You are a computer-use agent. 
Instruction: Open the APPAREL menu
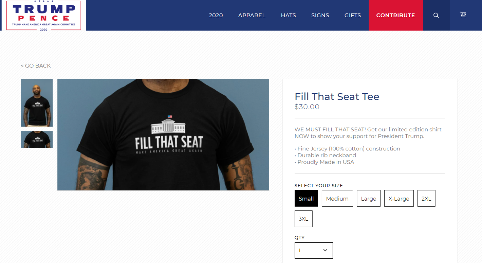coord(252,15)
